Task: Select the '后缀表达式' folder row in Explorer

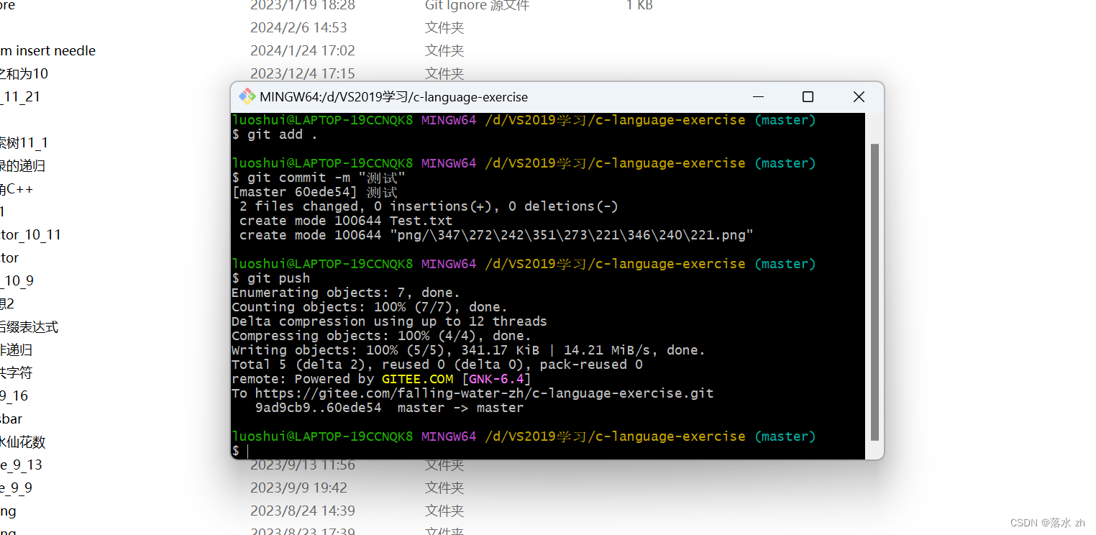Action: pos(29,326)
